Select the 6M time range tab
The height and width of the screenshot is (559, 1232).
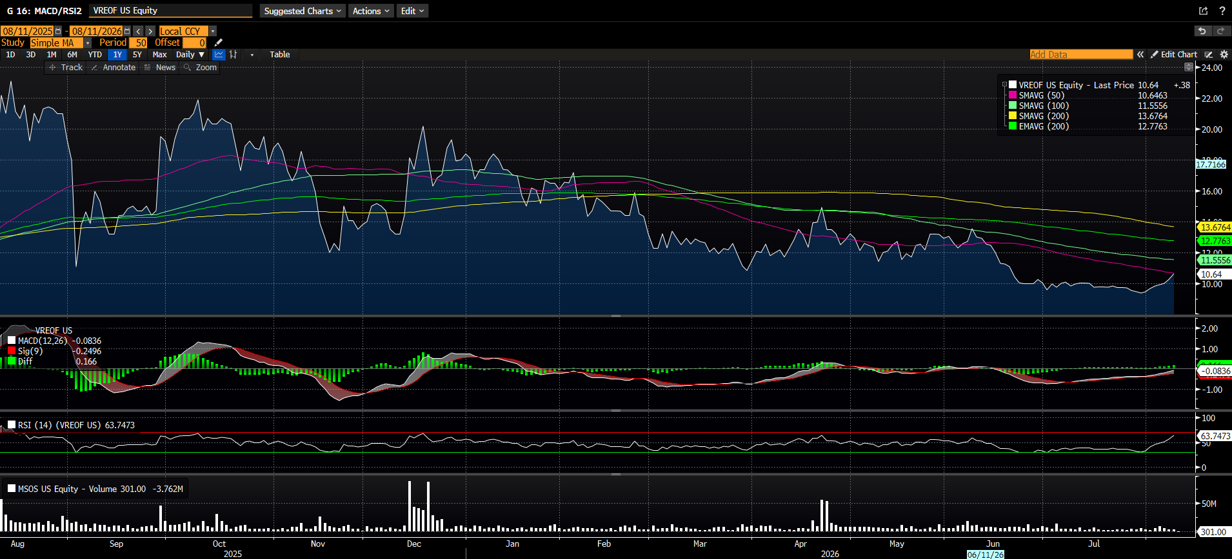click(72, 55)
